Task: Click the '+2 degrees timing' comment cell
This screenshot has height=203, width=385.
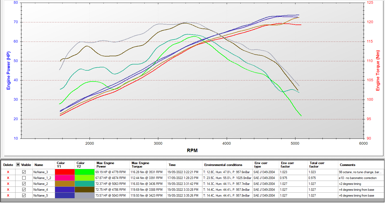Action: (x=361, y=184)
